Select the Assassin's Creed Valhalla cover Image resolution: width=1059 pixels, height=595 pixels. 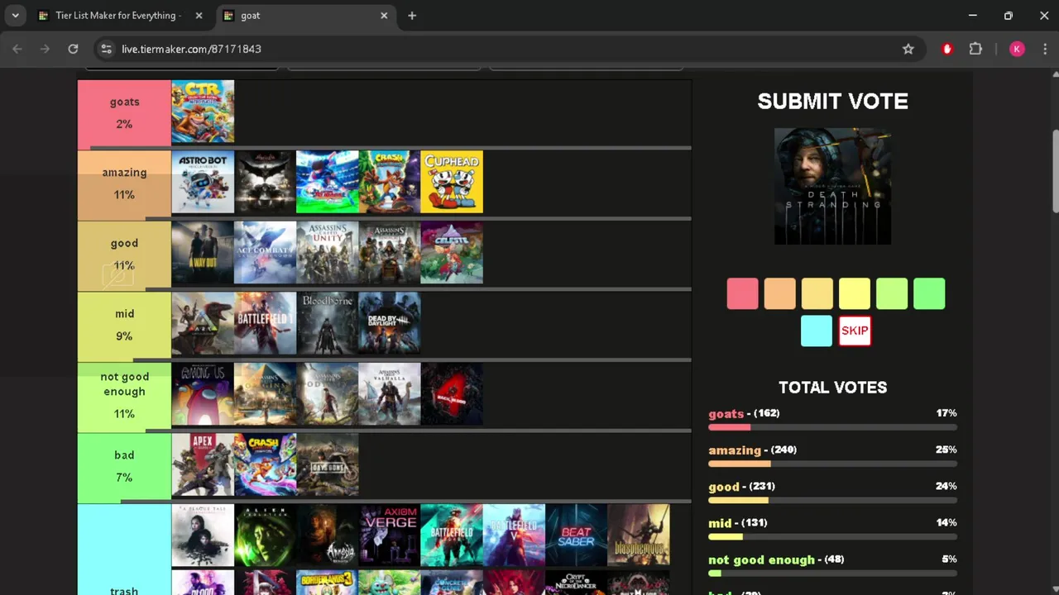(x=390, y=394)
